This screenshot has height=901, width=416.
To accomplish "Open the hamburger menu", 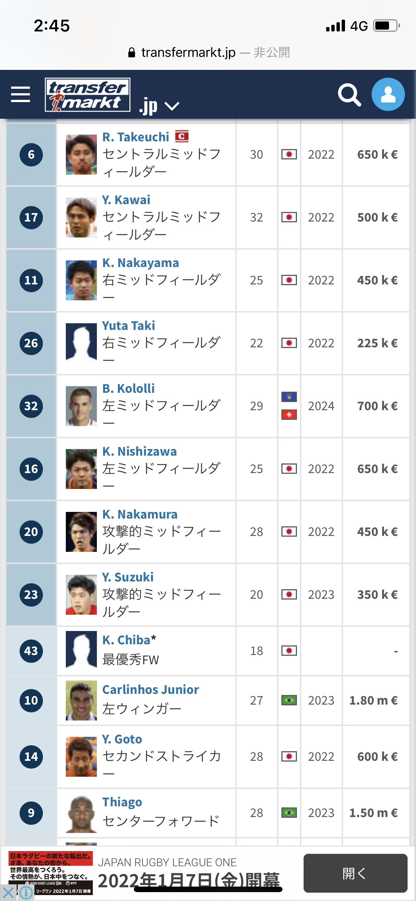I will [21, 94].
